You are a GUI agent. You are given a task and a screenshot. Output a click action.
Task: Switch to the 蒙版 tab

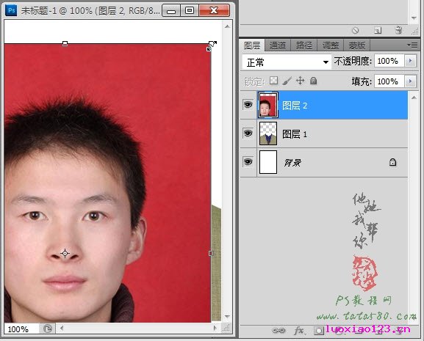[356, 45]
